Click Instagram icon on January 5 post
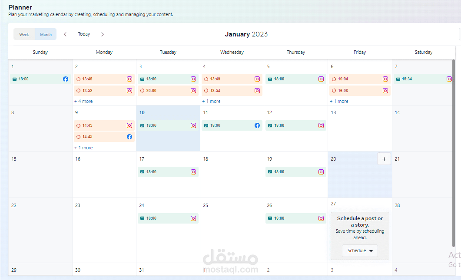The width and height of the screenshot is (461, 280). 321,79
